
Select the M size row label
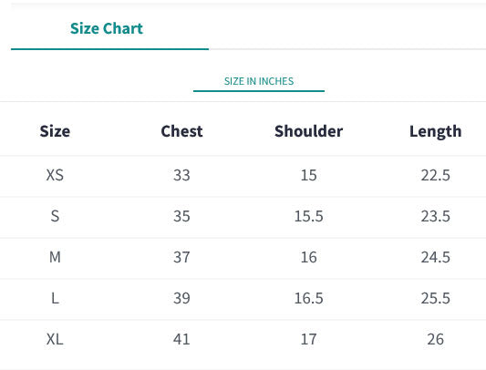click(55, 257)
